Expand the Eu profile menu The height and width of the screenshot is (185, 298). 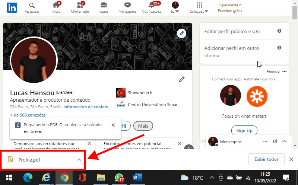coord(175,7)
